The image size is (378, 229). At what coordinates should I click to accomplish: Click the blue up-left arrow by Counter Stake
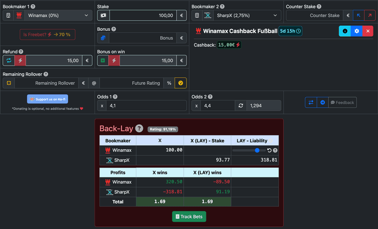pos(358,15)
